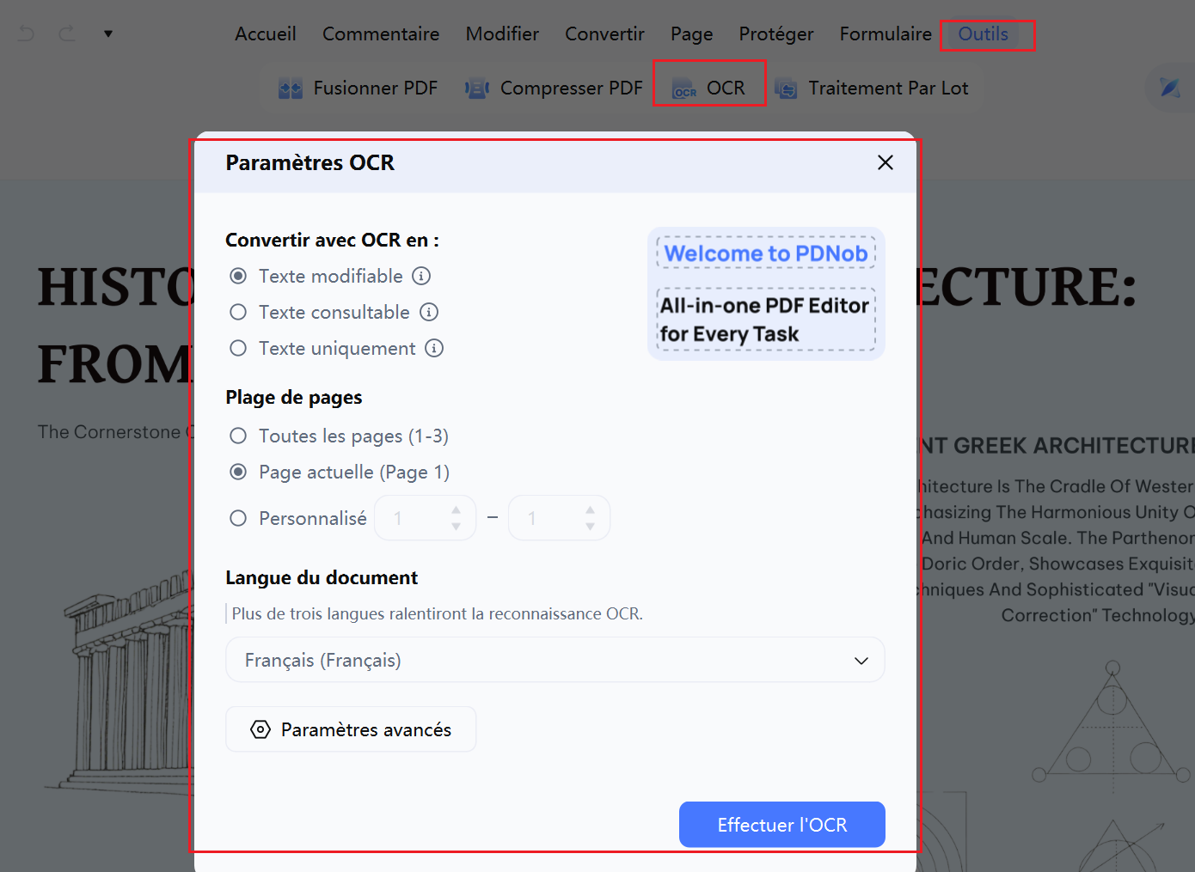Viewport: 1195px width, 872px height.
Task: Open the Accueil tab
Action: coord(266,34)
